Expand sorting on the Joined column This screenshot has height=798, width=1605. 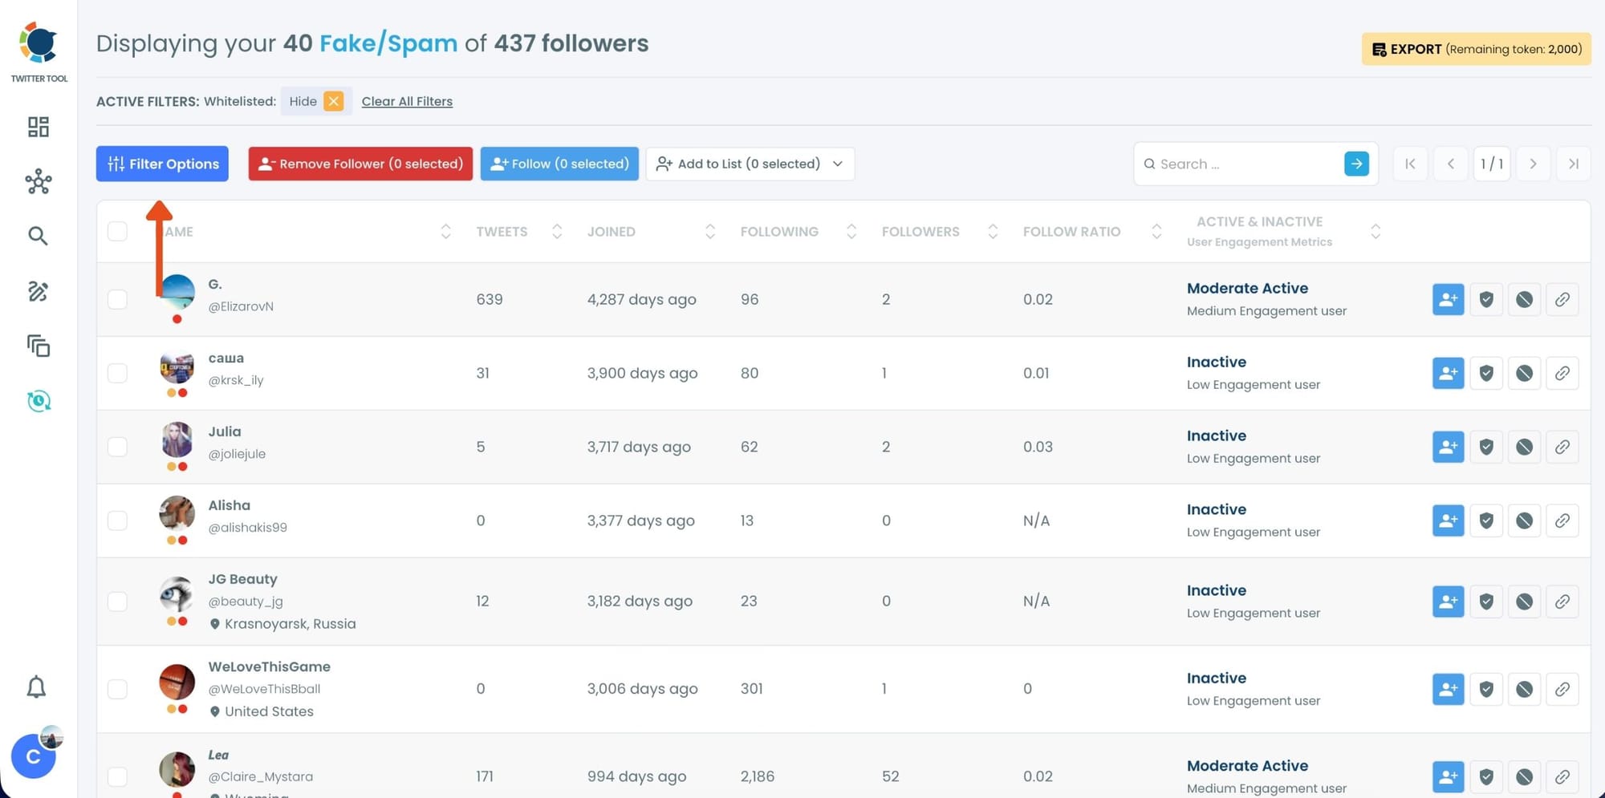(710, 231)
